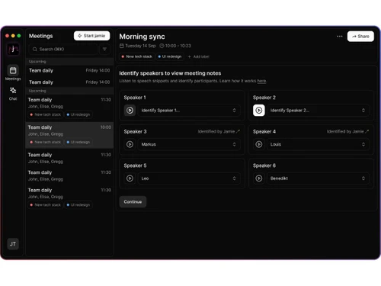The width and height of the screenshot is (381, 286).
Task: Play the Speaker 3 audio snippet
Action: (130, 144)
